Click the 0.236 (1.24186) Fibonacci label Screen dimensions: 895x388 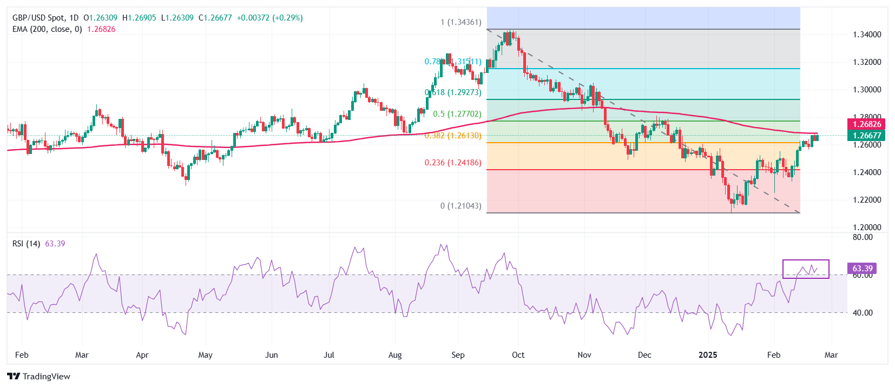coord(452,163)
